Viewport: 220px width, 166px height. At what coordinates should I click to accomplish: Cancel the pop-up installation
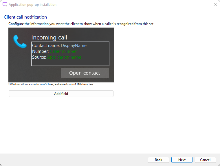pos(205,160)
